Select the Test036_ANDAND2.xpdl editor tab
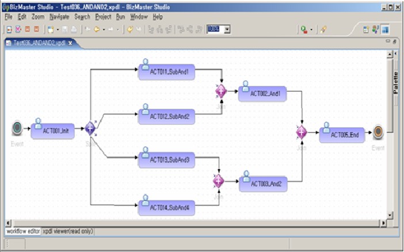The width and height of the screenshot is (404, 252). [x=39, y=43]
